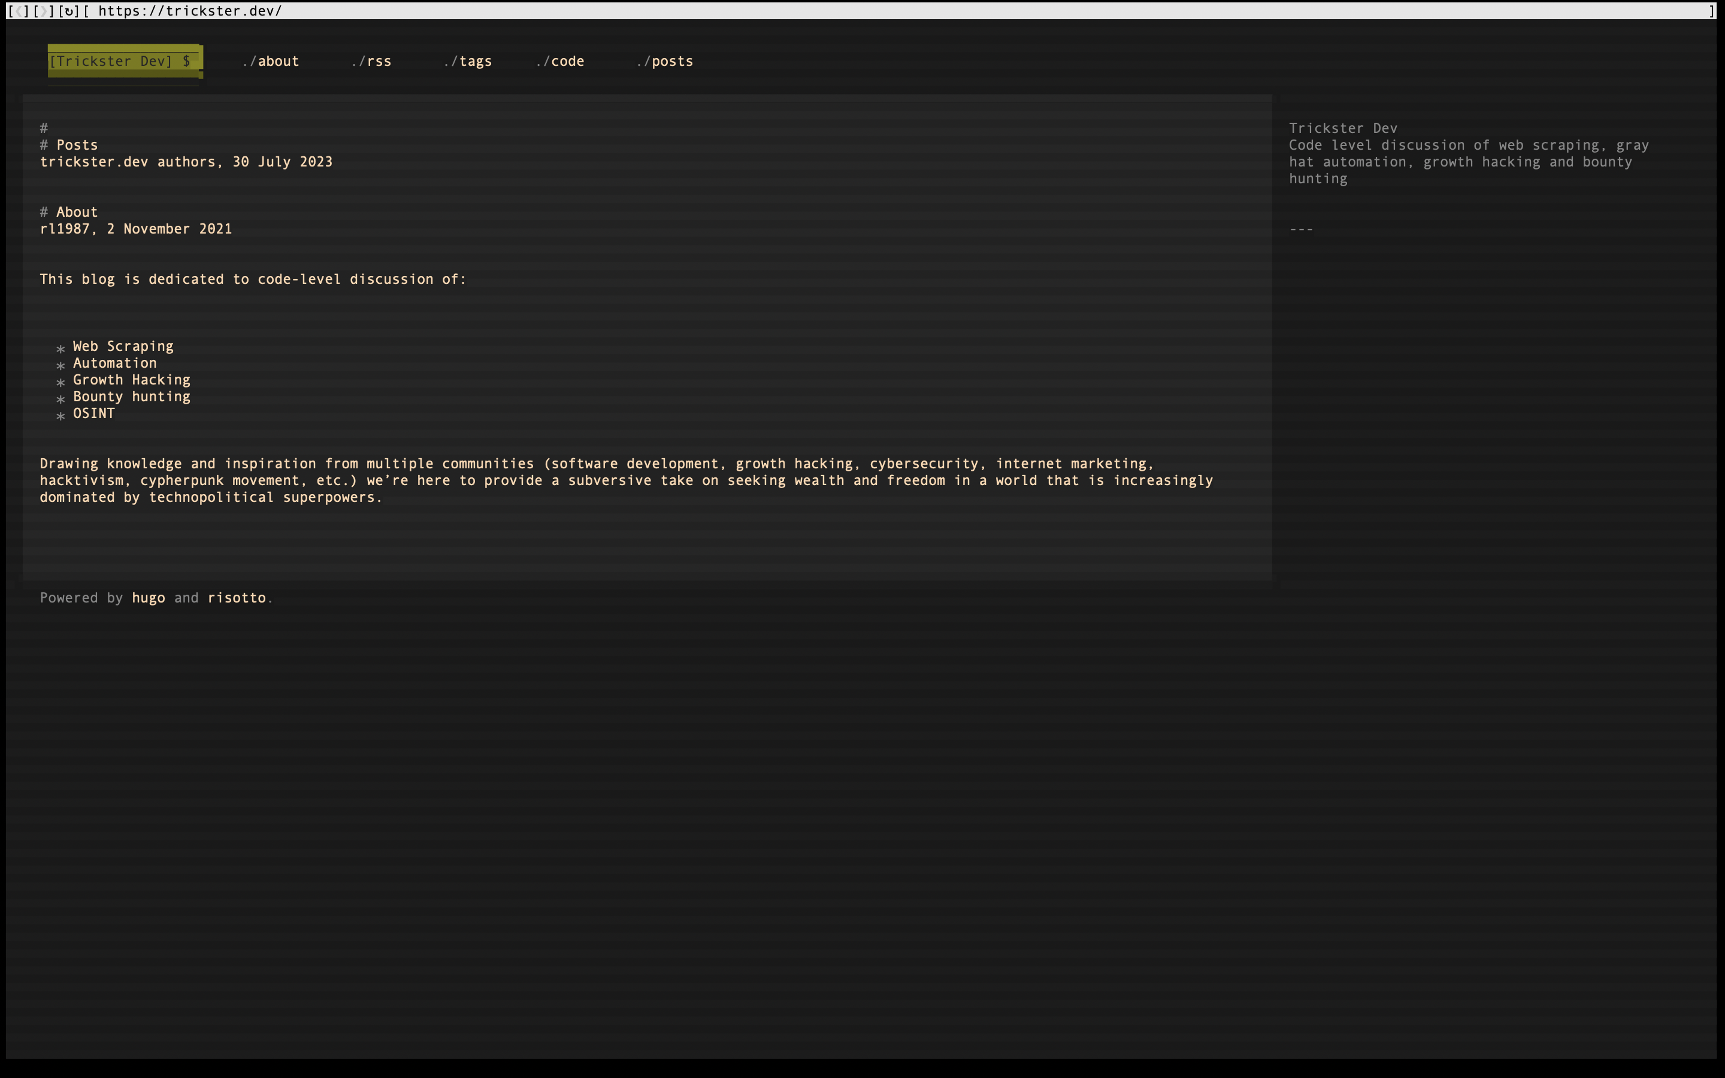Reload the page with refresh icon
1725x1078 pixels.
coord(68,11)
